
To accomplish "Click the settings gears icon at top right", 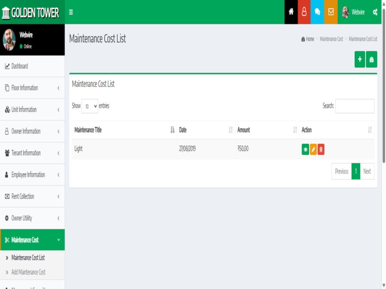I will point(375,12).
